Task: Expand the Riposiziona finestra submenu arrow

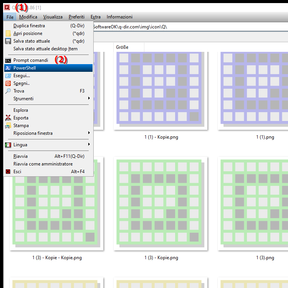Action: pos(89,133)
